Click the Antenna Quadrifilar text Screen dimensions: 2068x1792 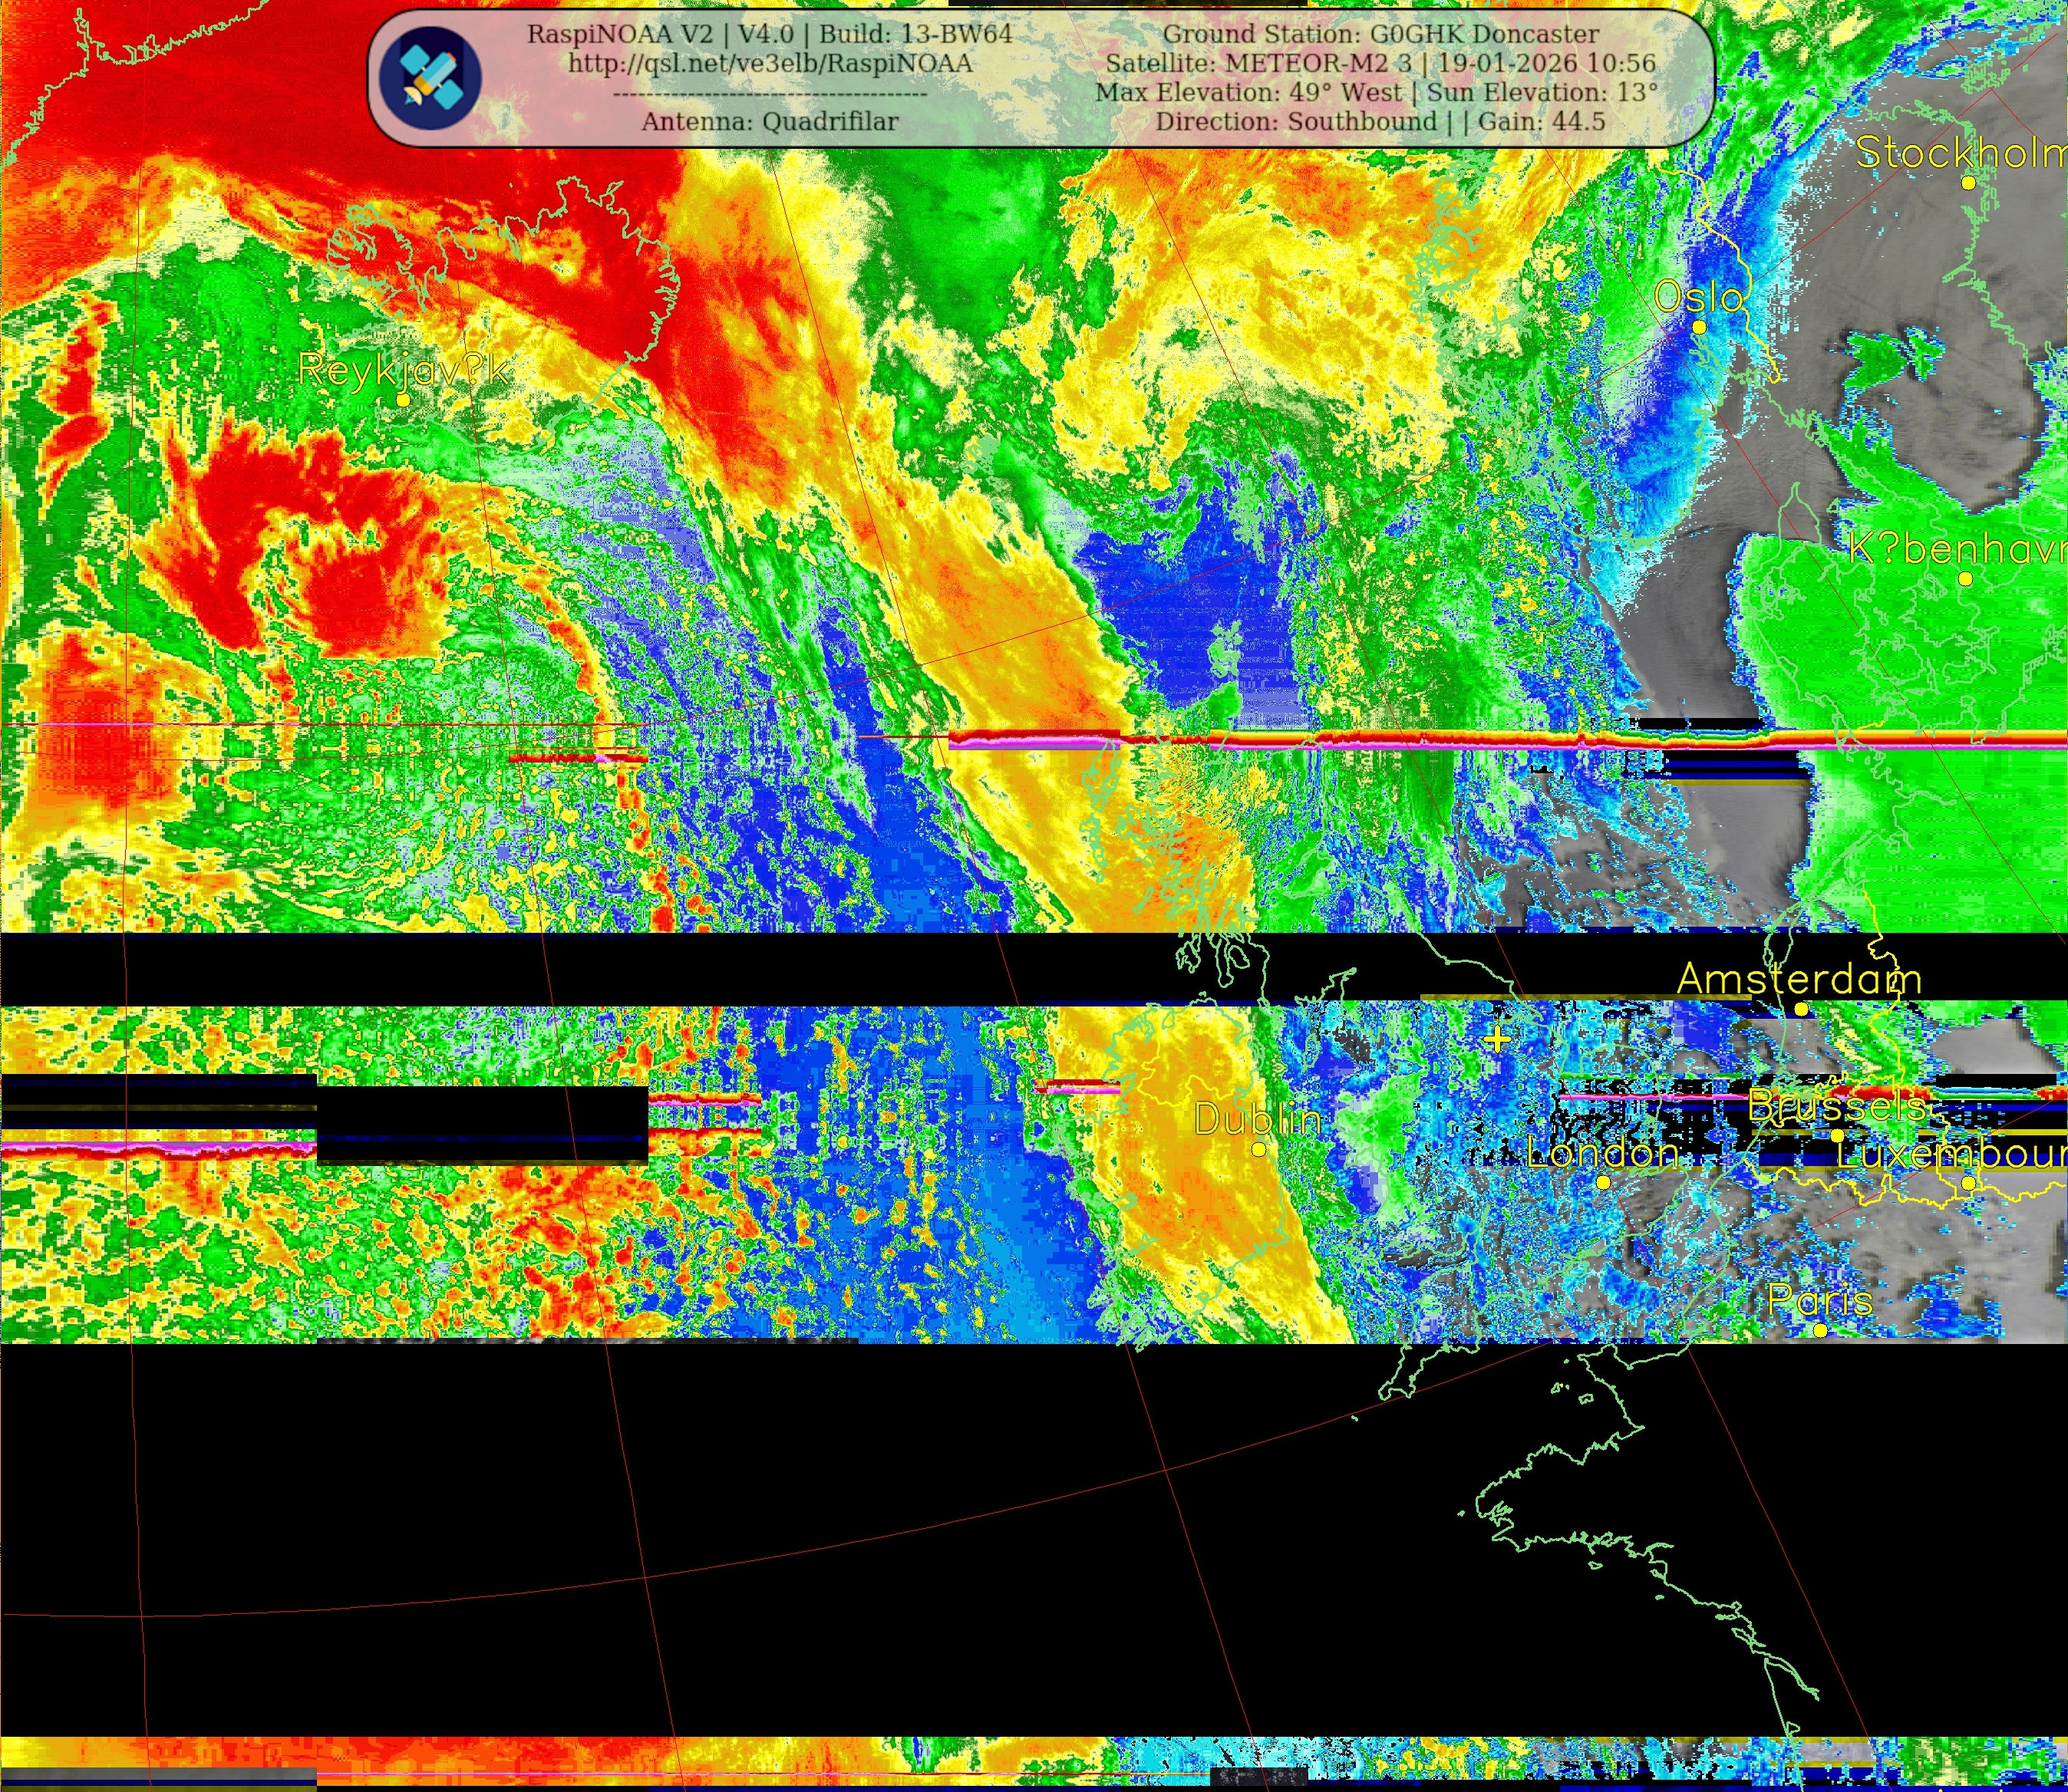[770, 121]
